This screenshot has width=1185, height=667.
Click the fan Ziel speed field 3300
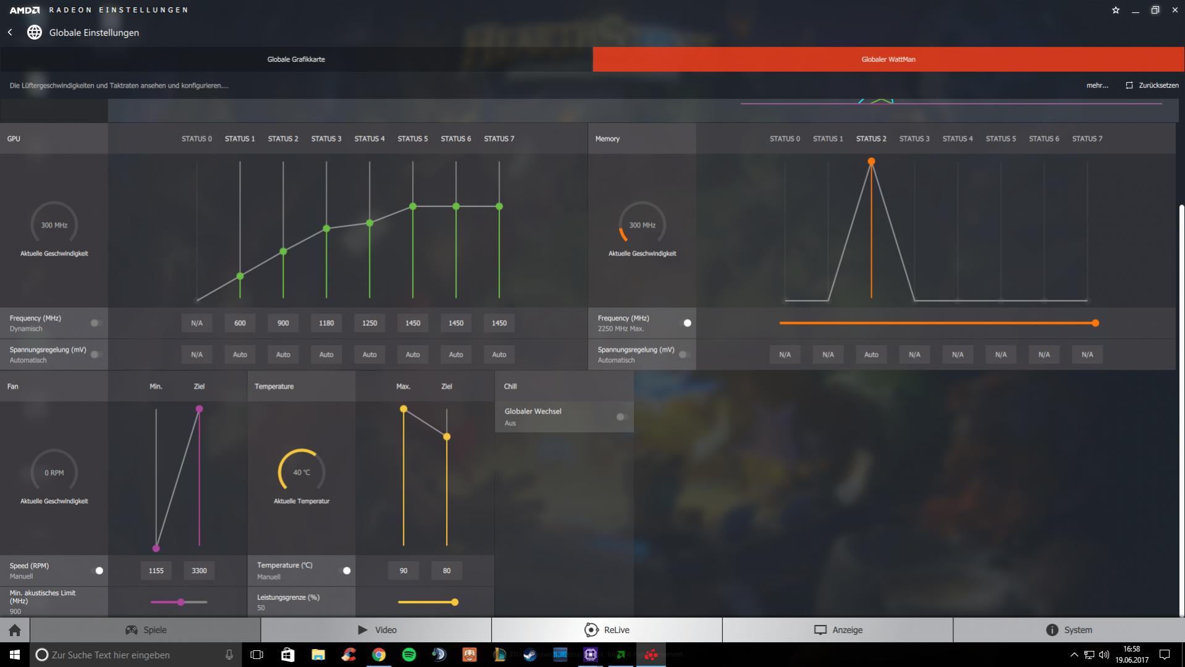coord(199,571)
